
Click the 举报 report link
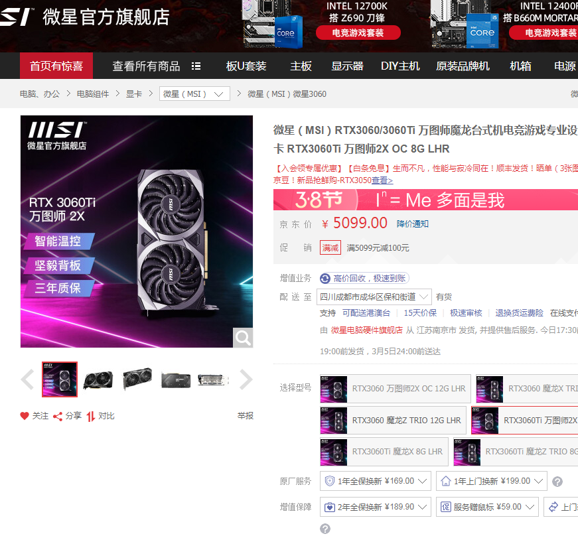click(x=245, y=416)
